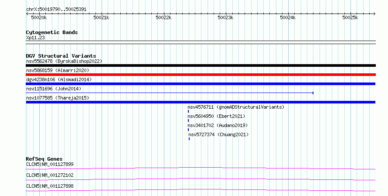The width and height of the screenshot is (388, 196).
Task: Click the 50022k ruler tick label
Action: (x=163, y=17)
